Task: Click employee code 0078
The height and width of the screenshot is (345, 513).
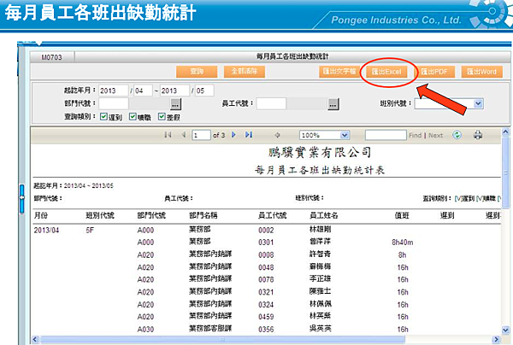Action: 266,279
